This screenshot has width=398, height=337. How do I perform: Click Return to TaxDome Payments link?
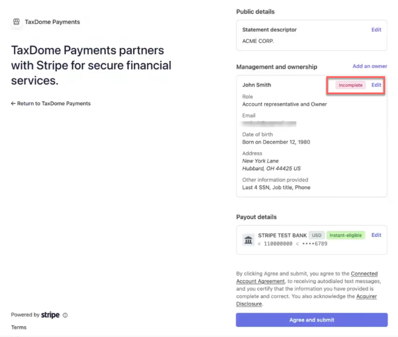point(54,103)
